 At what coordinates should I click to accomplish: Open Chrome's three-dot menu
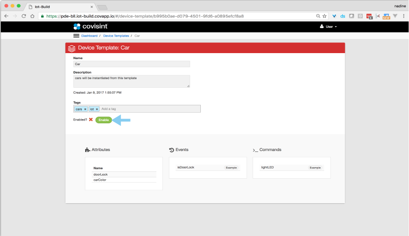[403, 16]
